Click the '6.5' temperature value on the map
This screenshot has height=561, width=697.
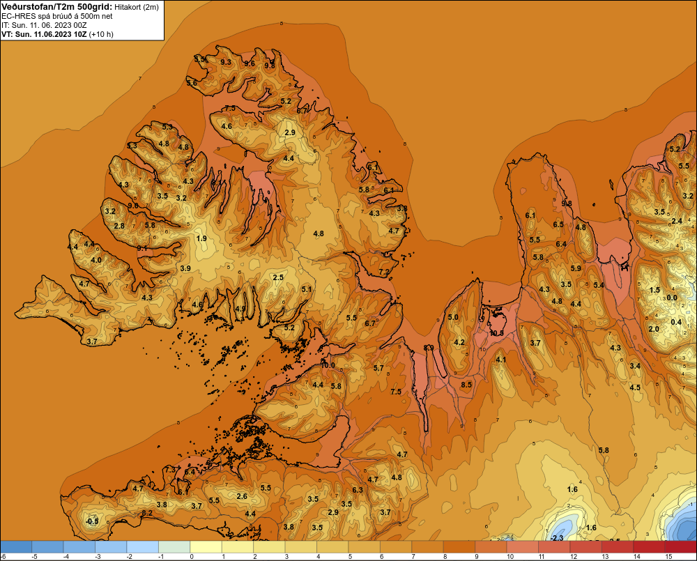558,224
